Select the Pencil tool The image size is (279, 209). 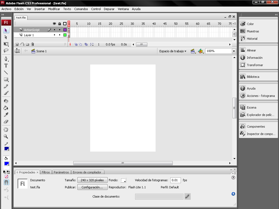6,86
